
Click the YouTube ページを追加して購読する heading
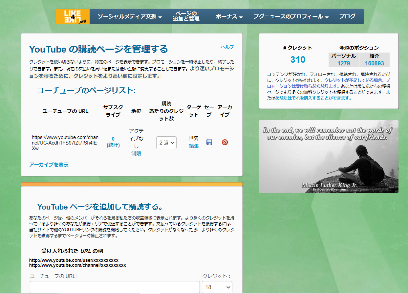coord(100,207)
